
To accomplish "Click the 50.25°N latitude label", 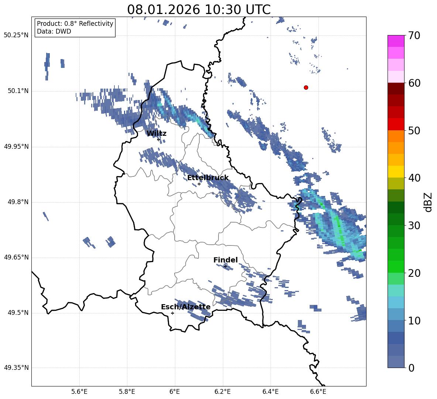I will [16, 35].
